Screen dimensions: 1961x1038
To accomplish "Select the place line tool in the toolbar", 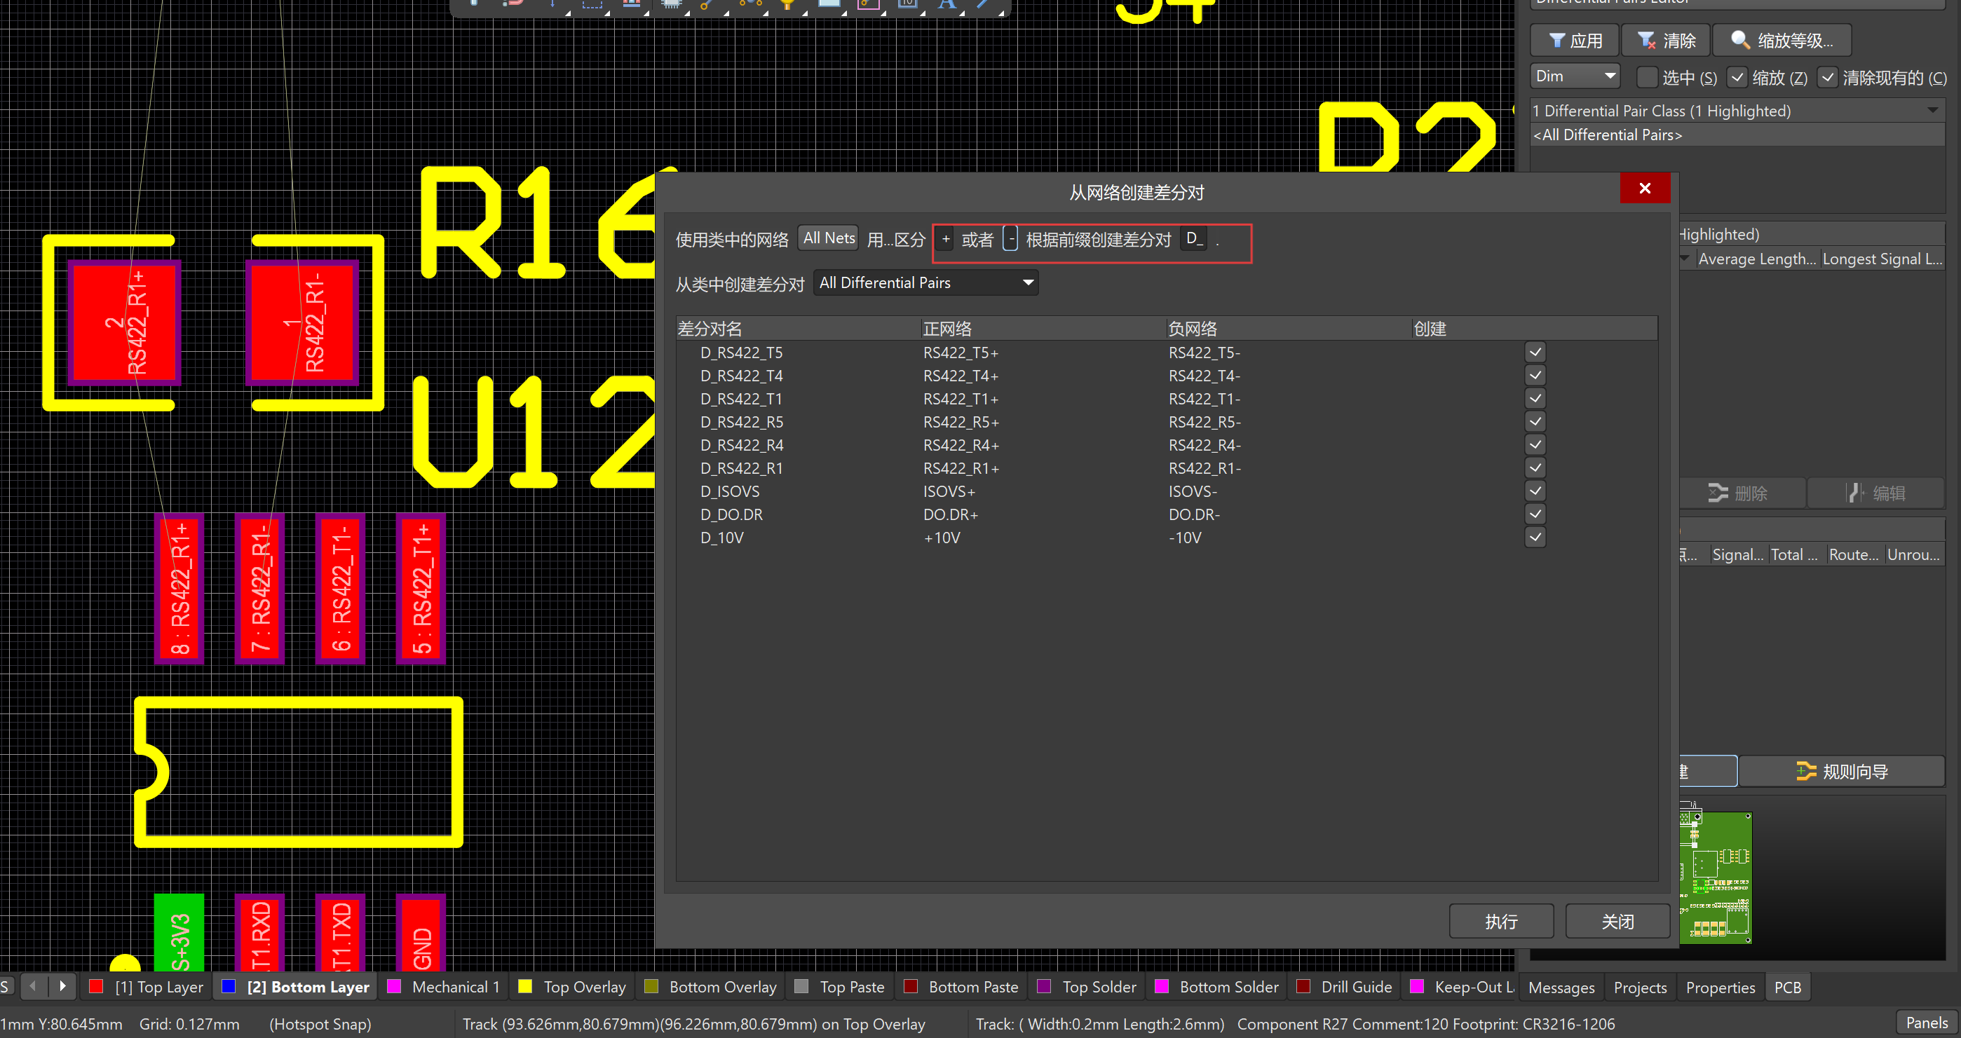I will [x=984, y=5].
